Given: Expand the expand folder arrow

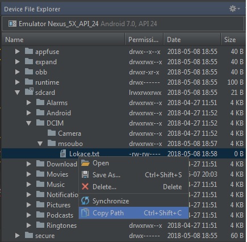Looking at the screenshot, I should point(18,62).
